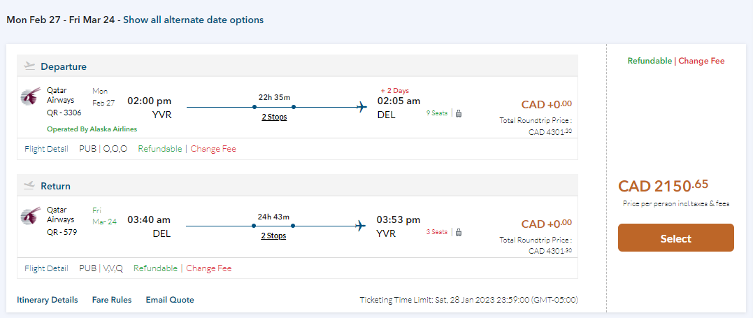The image size is (753, 318).
Task: Click Qatar Airways logo on flight QR-579
Action: 31,216
